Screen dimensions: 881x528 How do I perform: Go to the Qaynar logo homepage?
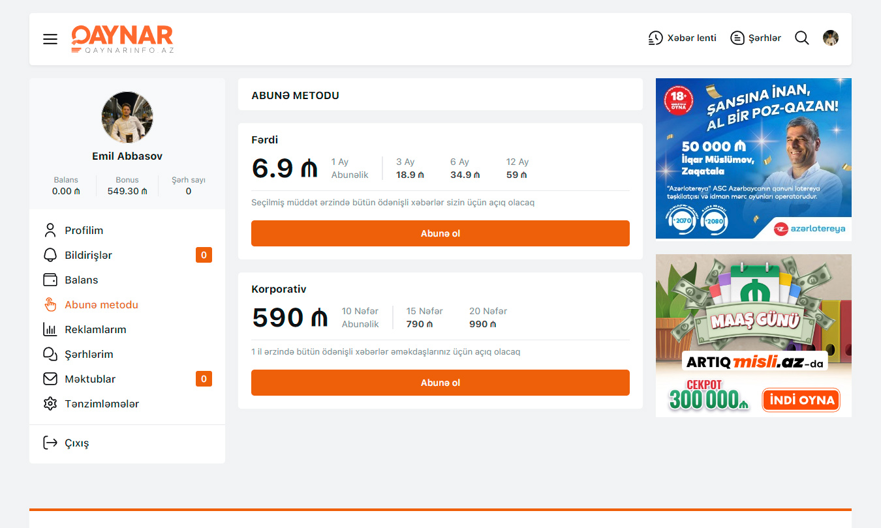[x=123, y=39]
